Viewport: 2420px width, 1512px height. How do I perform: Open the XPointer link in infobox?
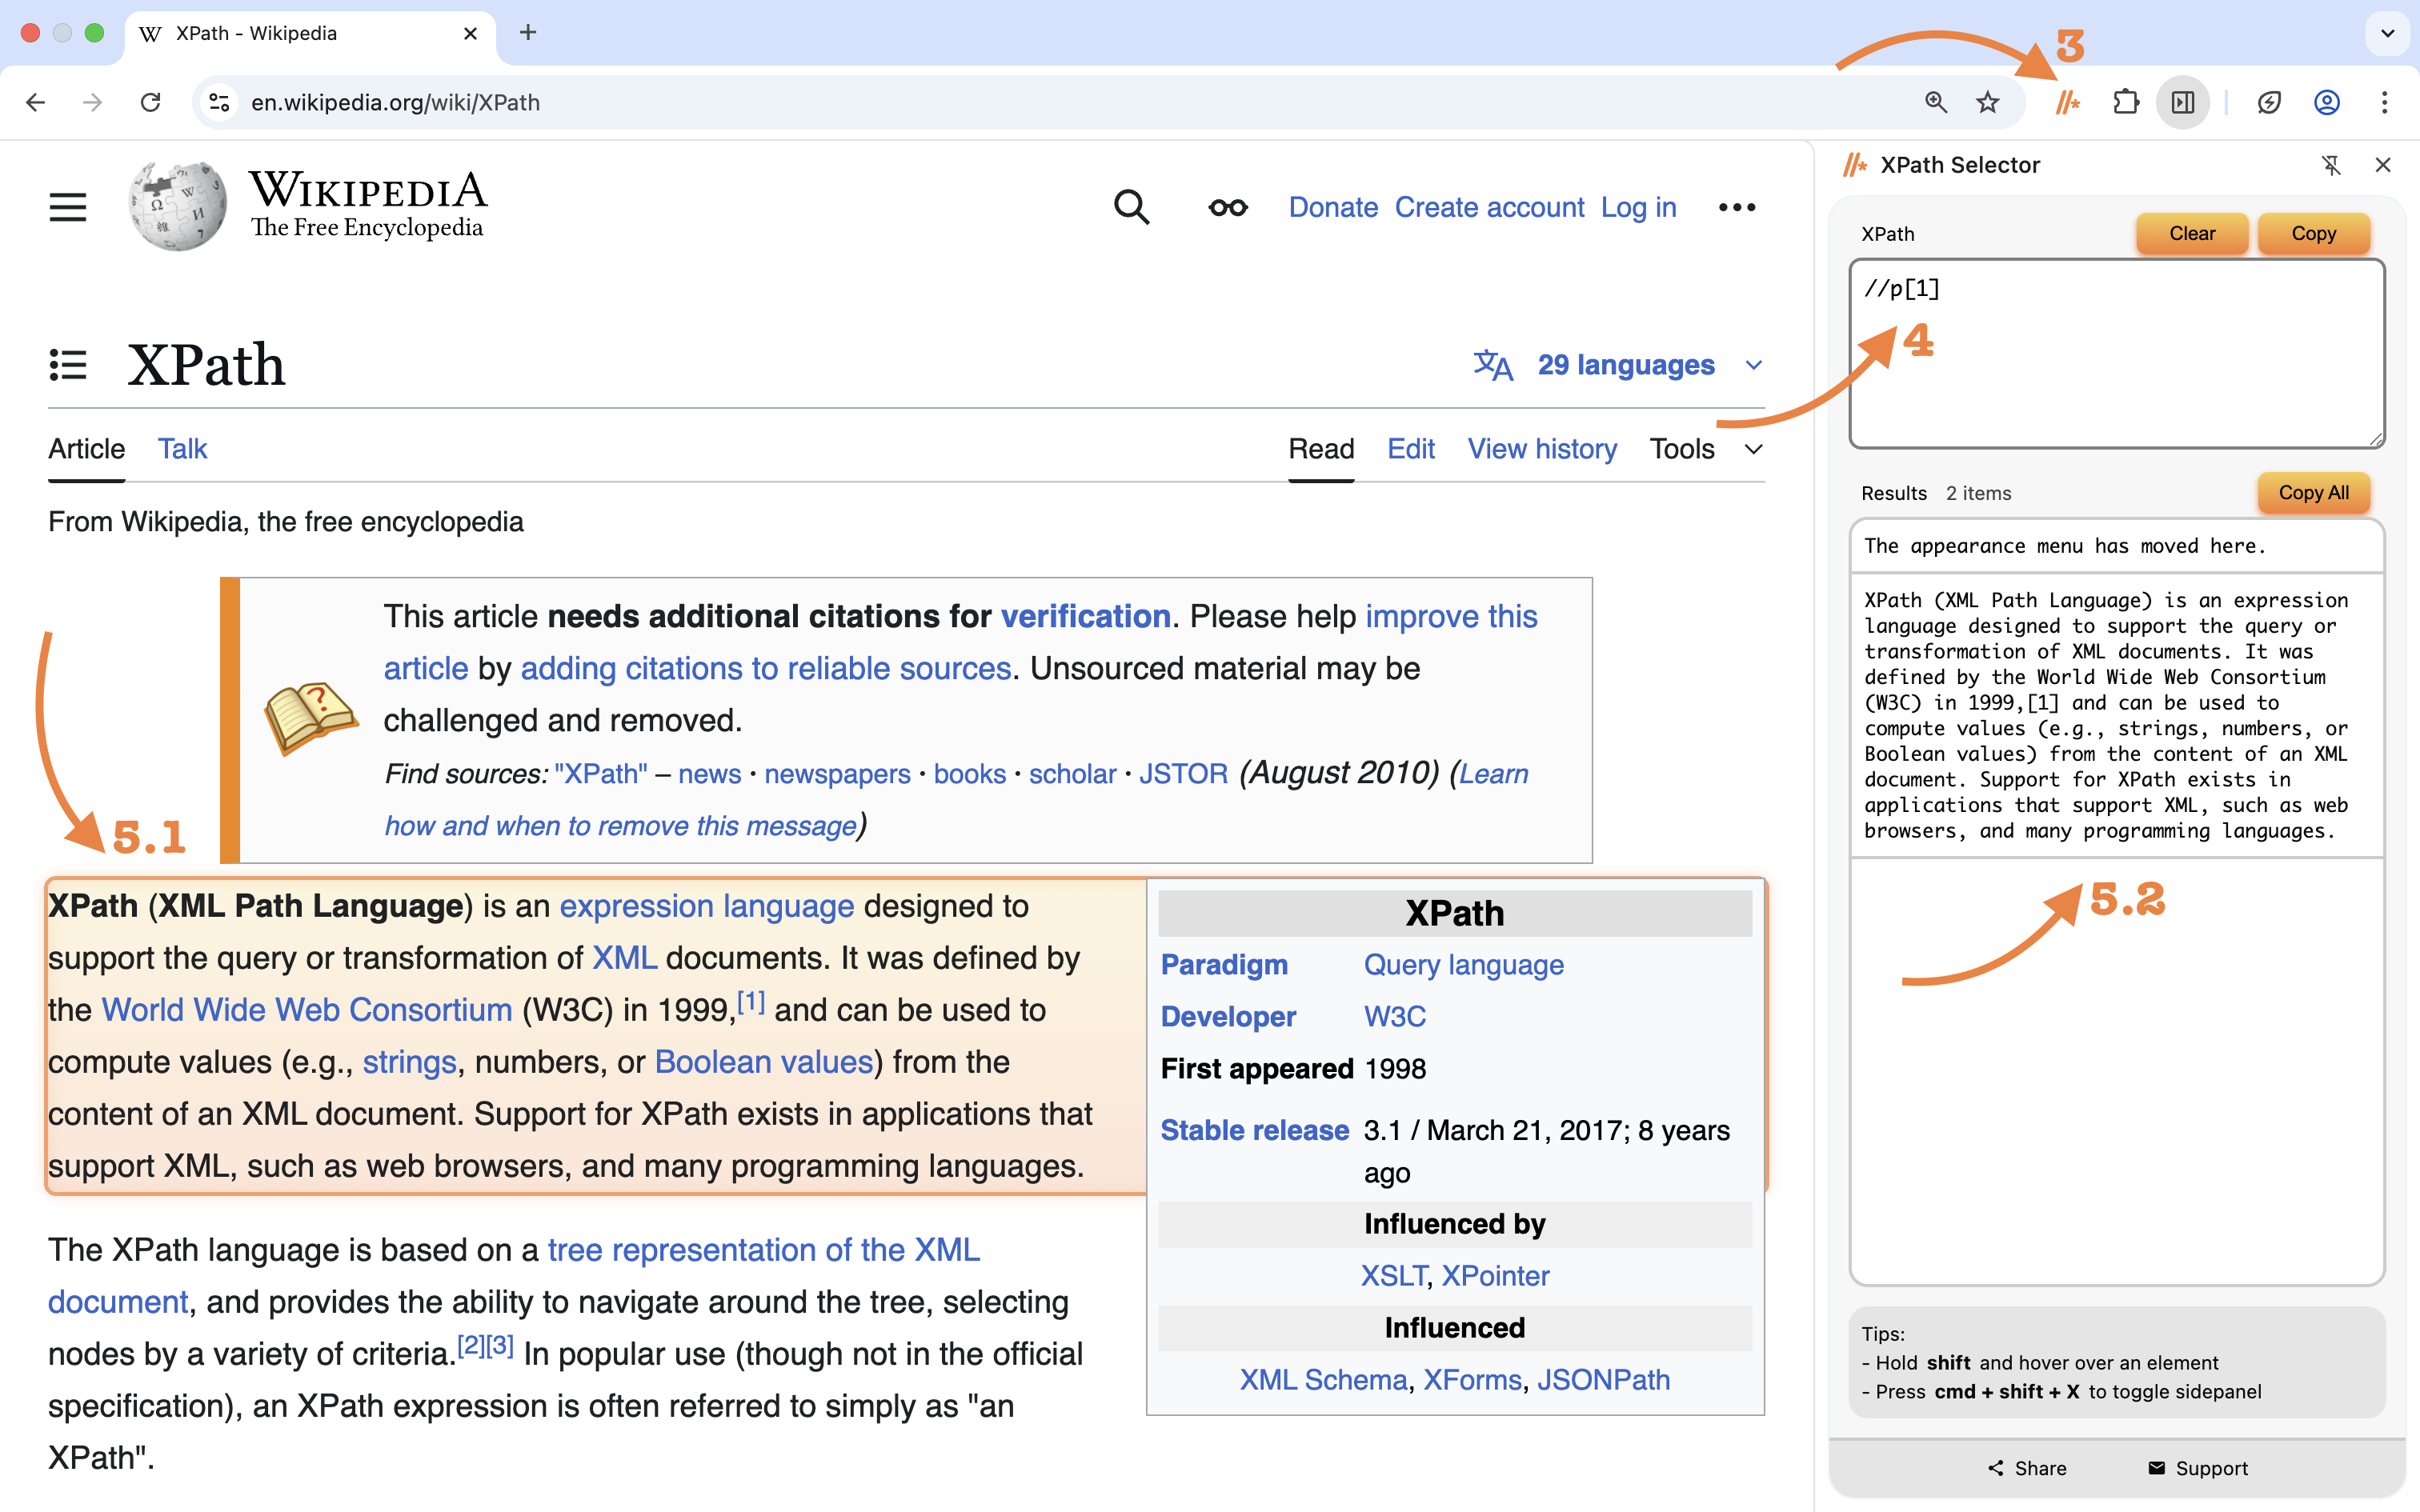[1495, 1276]
